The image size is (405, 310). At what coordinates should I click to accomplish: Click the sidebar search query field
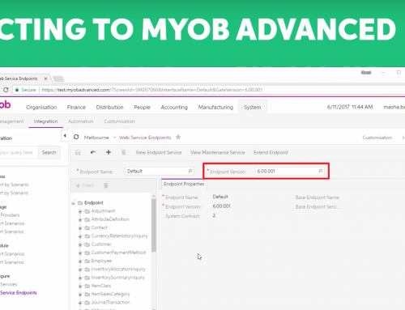tap(19, 153)
